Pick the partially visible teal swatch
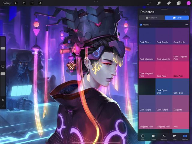The width and height of the screenshot is (192, 144). click(x=181, y=131)
